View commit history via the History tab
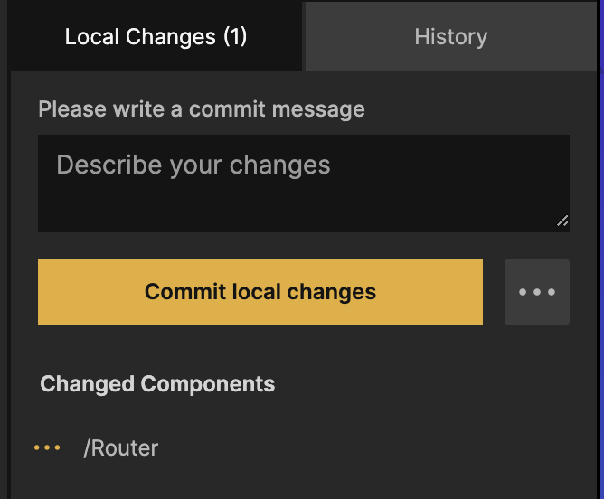Image resolution: width=604 pixels, height=499 pixels. (450, 37)
